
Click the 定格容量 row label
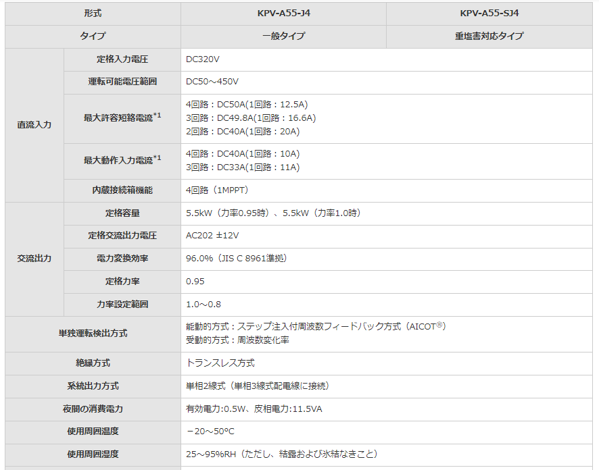(x=122, y=213)
